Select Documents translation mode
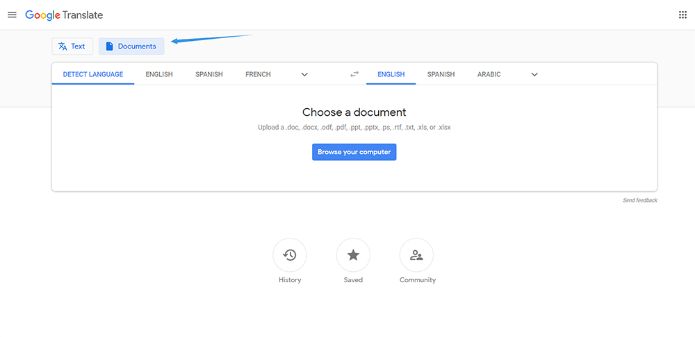Image resolution: width=695 pixels, height=337 pixels. tap(131, 46)
